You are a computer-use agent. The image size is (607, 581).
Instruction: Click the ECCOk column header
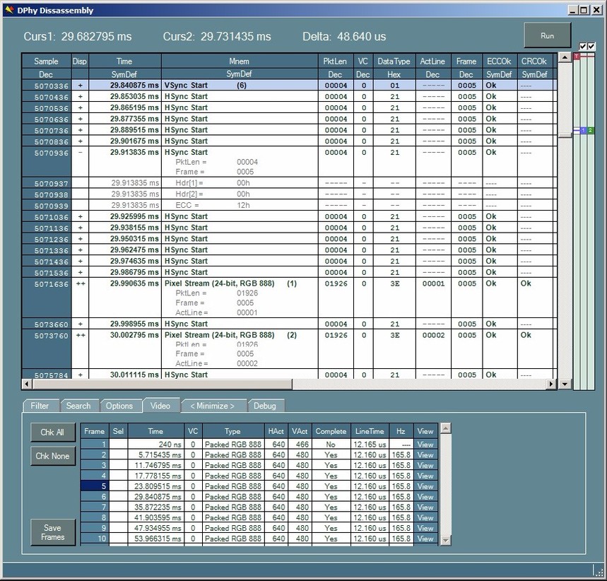[500, 61]
